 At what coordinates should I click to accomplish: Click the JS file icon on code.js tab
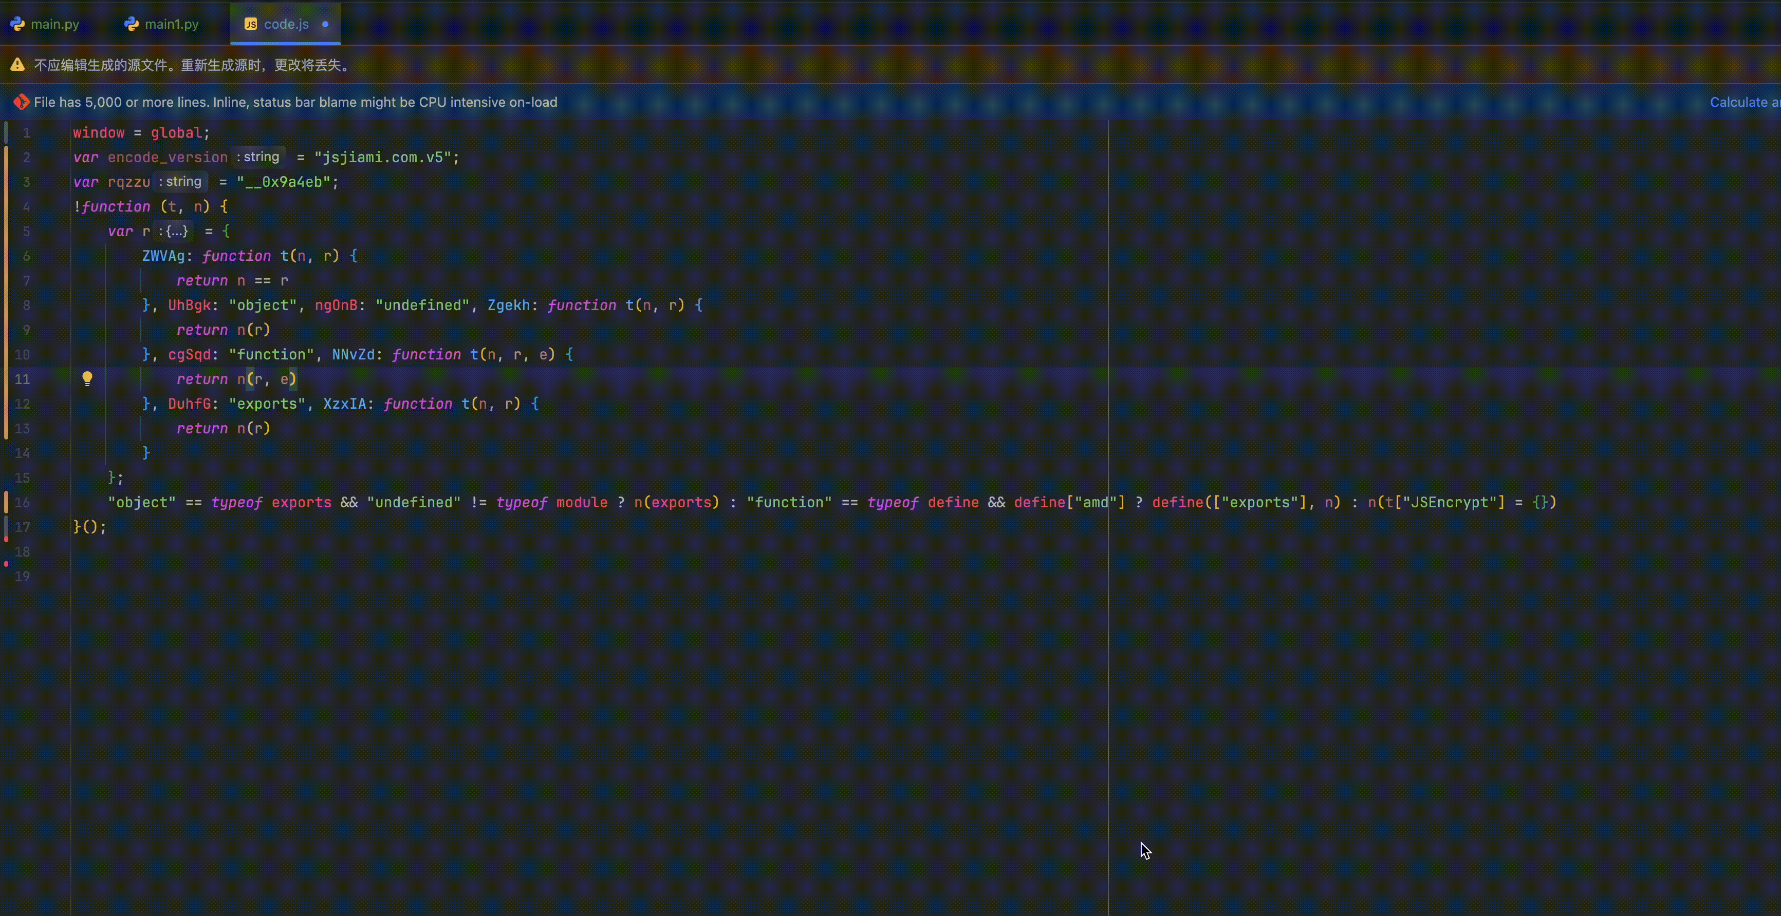pyautogui.click(x=250, y=24)
